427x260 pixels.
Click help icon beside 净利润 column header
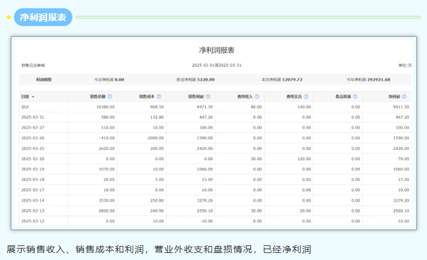coord(404,97)
